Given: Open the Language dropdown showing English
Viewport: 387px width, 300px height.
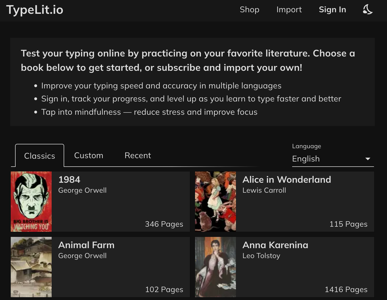Looking at the screenshot, I should 327,159.
